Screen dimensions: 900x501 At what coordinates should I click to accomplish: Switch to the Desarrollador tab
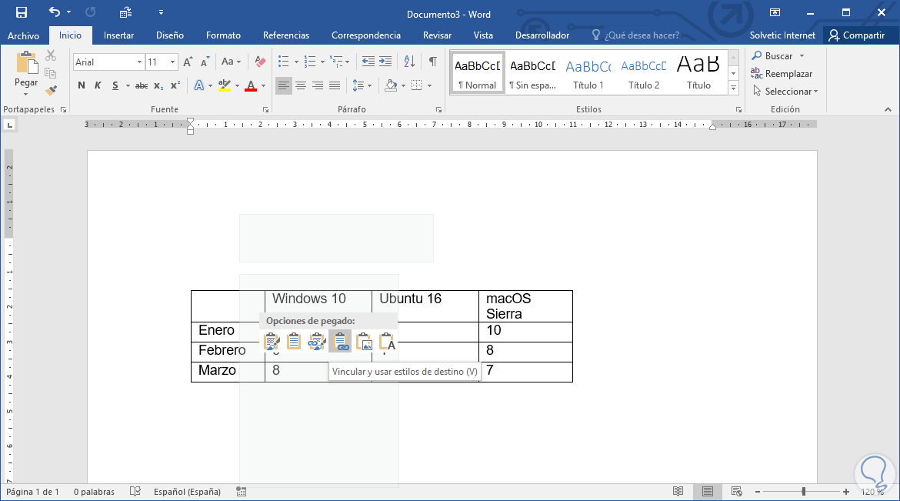pyautogui.click(x=542, y=35)
